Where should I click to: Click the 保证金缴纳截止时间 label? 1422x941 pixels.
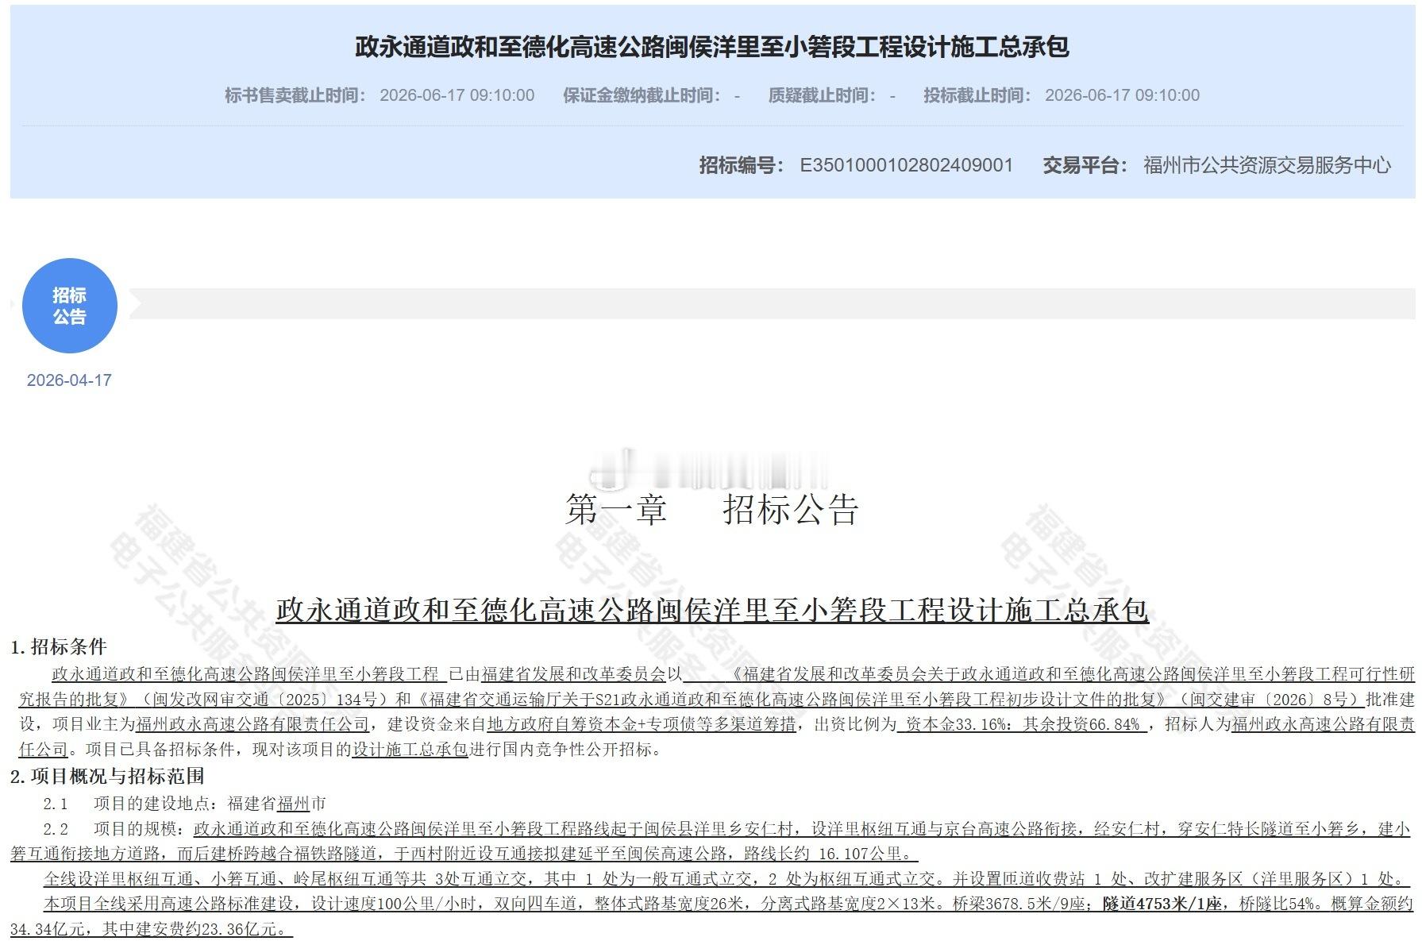click(642, 95)
